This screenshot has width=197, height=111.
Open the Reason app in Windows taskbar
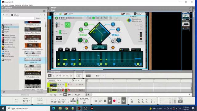(x=79, y=108)
